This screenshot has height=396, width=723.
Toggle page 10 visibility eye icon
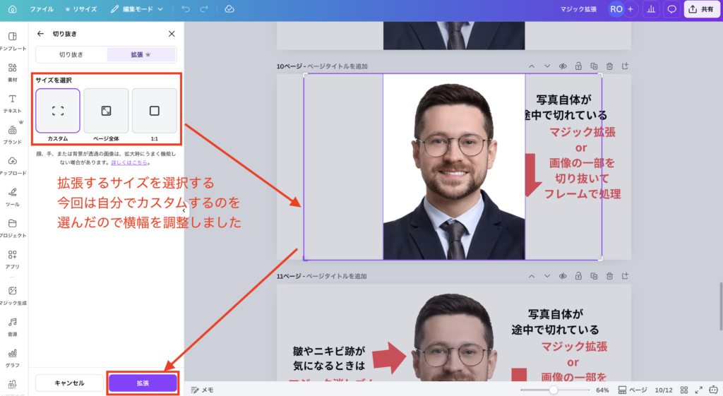point(563,66)
